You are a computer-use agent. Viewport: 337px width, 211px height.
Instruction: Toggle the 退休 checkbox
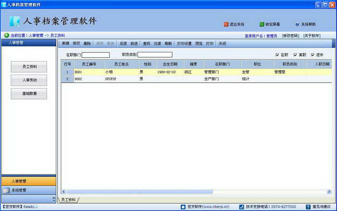313,55
